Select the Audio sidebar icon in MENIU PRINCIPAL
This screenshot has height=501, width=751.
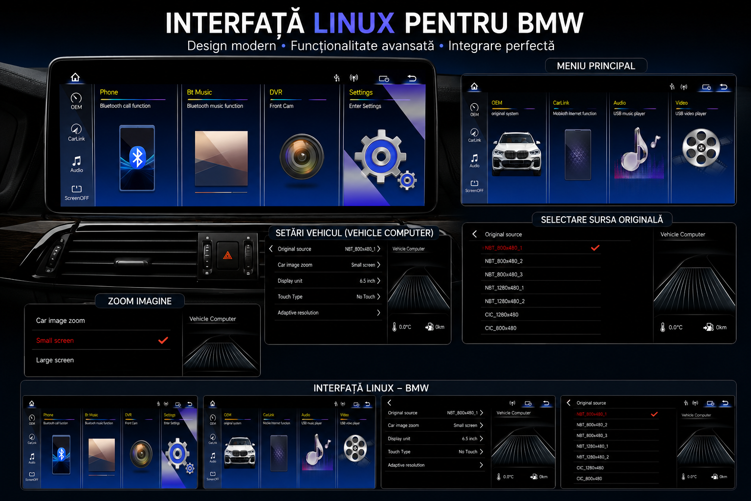(474, 161)
